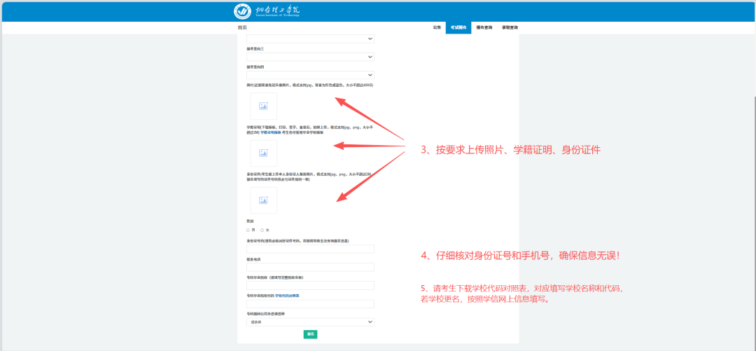Open the 报考意向三 dropdown
This screenshot has height=351, width=756.
(310, 57)
